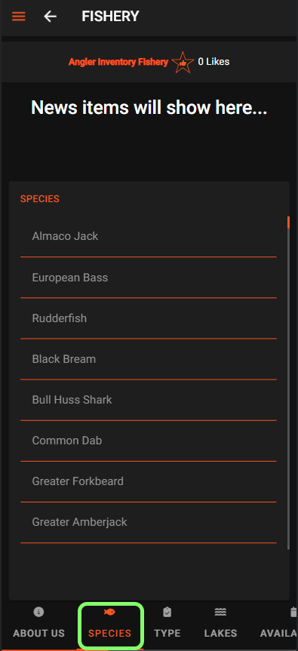This screenshot has width=298, height=651.
Task: Select Almaco Jack from species list
Action: pyautogui.click(x=148, y=236)
